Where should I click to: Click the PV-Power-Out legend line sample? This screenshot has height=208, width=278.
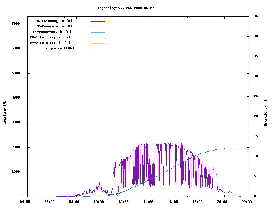pyautogui.click(x=98, y=32)
